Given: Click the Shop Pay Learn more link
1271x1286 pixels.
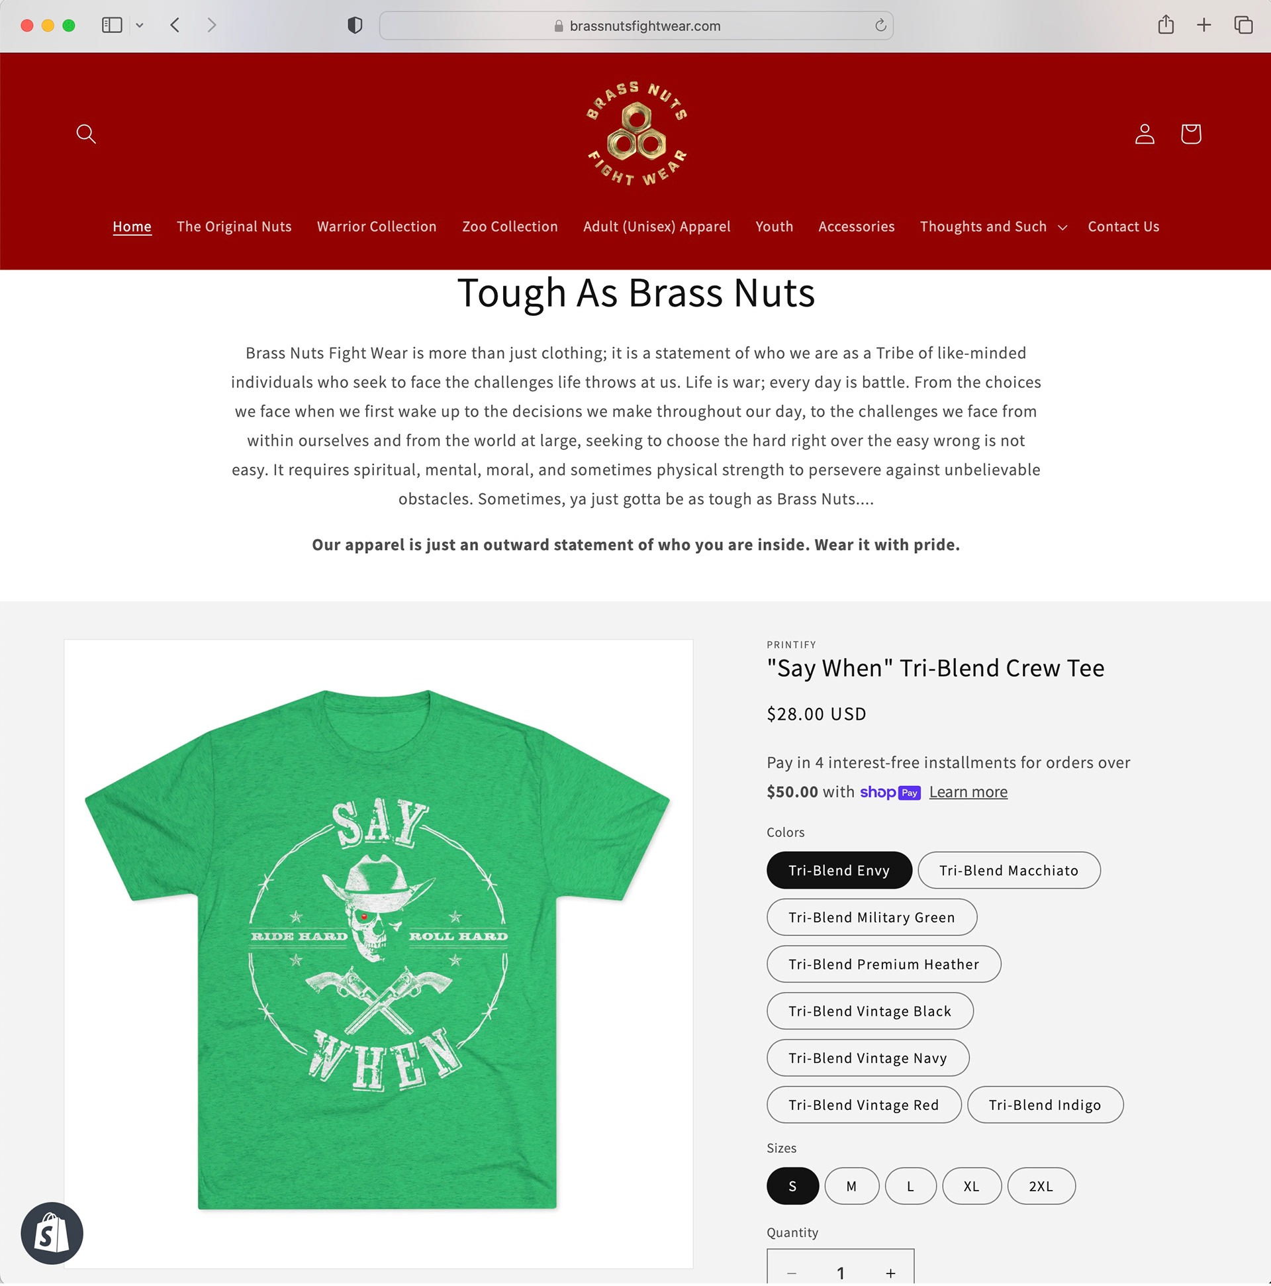Looking at the screenshot, I should click(x=968, y=791).
